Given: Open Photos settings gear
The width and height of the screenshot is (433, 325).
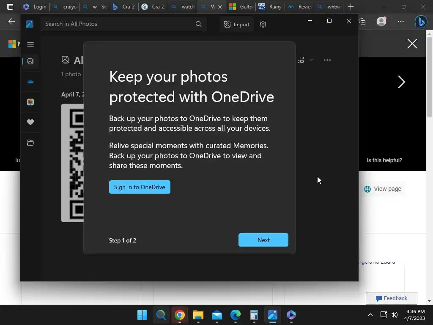Looking at the screenshot, I should pyautogui.click(x=263, y=24).
